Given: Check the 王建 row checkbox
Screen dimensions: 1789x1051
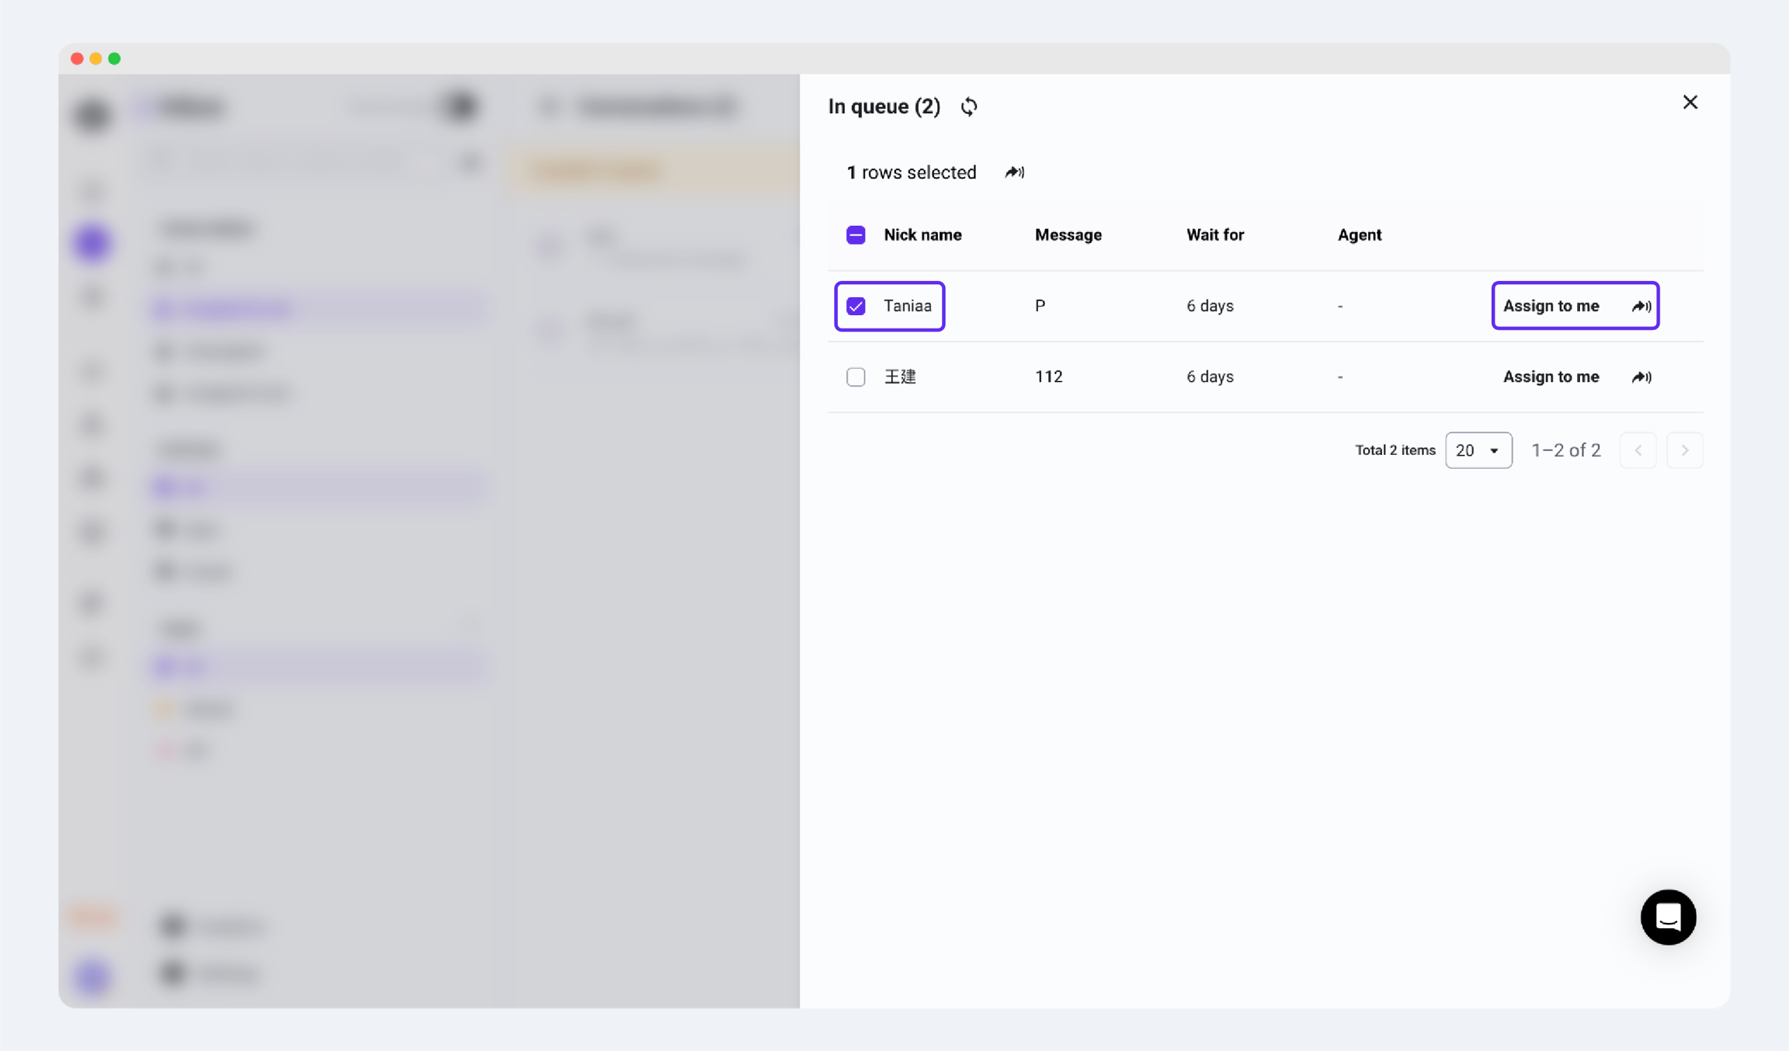Looking at the screenshot, I should tap(856, 377).
